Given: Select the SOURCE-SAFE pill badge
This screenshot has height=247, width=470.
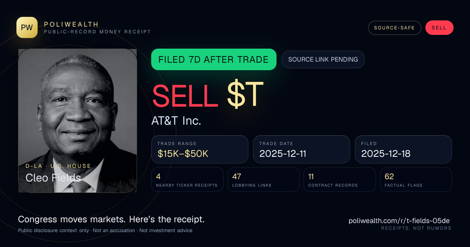Looking at the screenshot, I should (x=394, y=28).
